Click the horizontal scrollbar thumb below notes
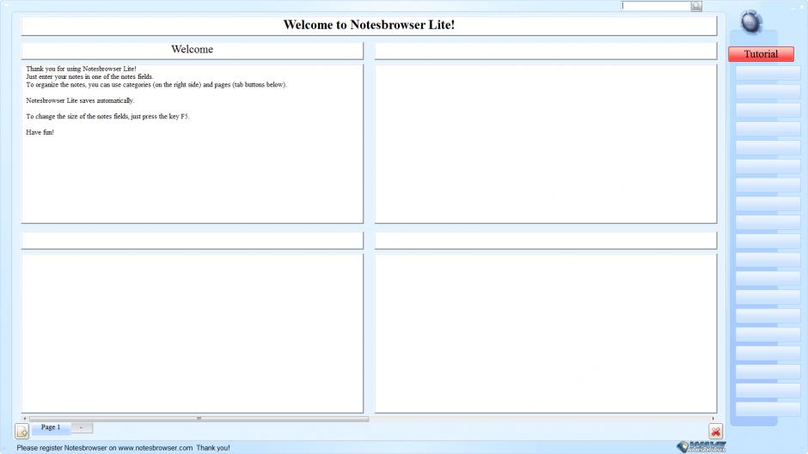This screenshot has width=808, height=454. pos(199,419)
